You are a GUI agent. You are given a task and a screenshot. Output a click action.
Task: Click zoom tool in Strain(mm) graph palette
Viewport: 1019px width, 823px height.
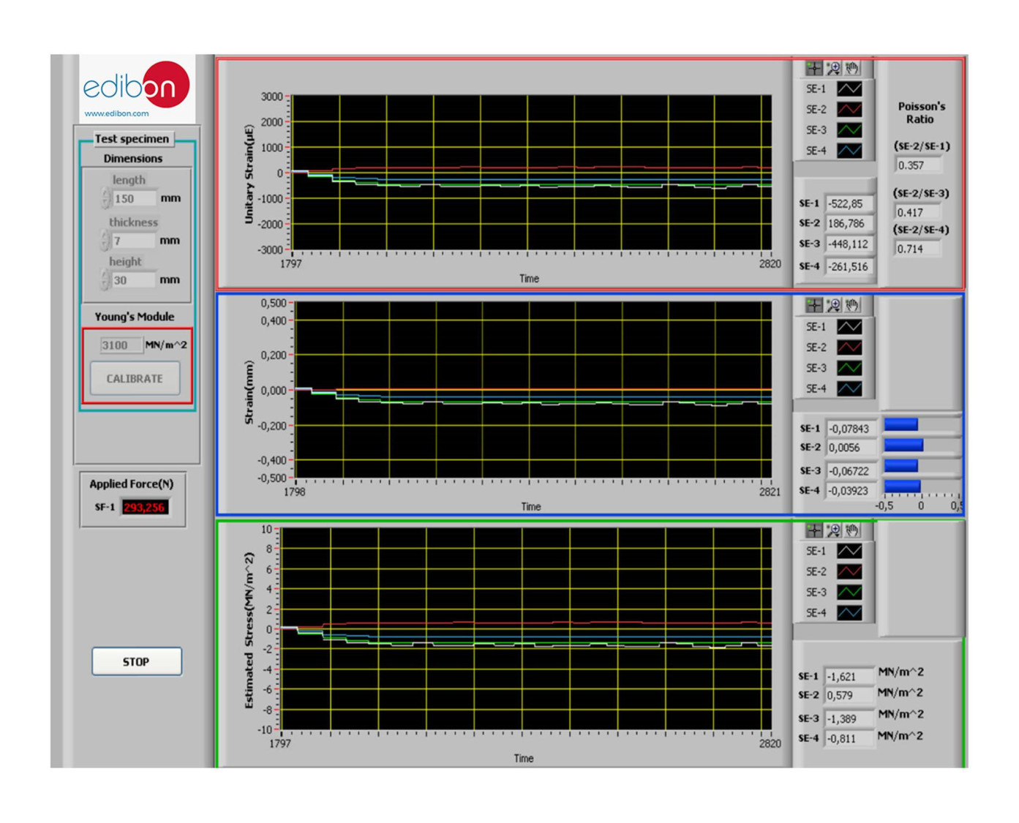(832, 304)
